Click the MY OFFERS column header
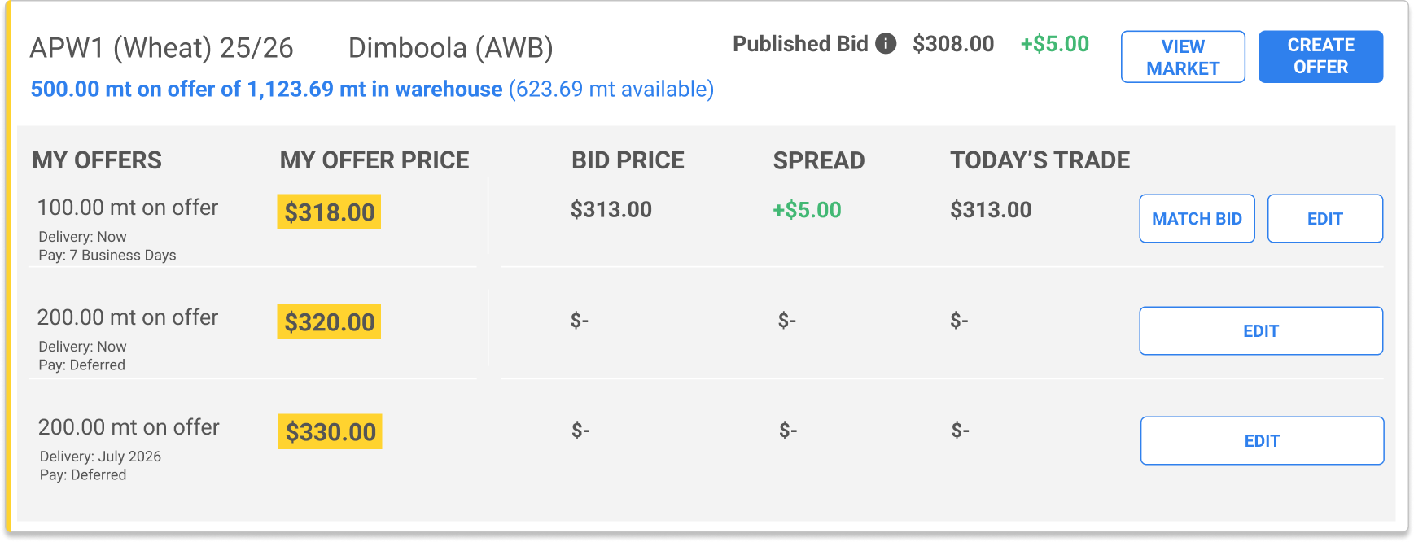 point(96,160)
